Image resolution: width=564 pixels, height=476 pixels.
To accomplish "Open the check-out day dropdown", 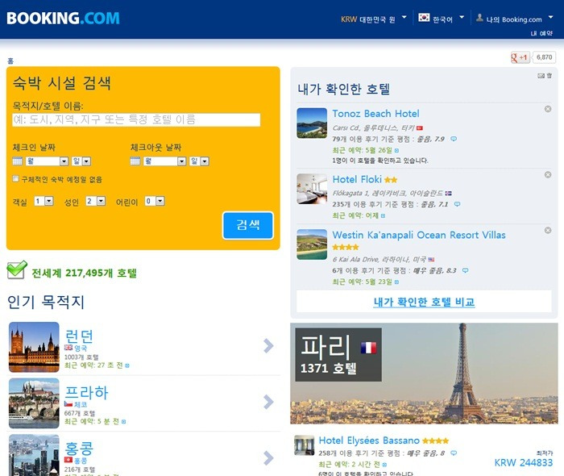I will [x=200, y=161].
